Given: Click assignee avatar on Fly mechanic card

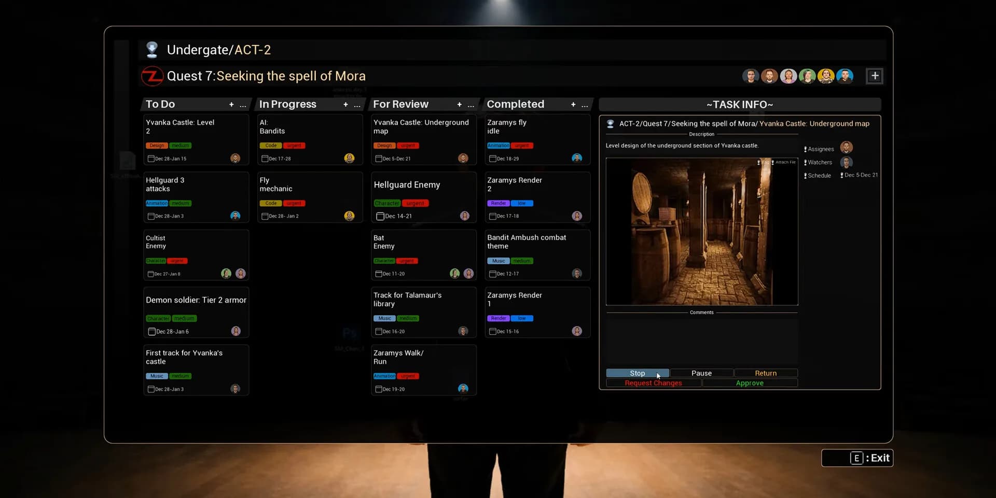Looking at the screenshot, I should coord(350,216).
